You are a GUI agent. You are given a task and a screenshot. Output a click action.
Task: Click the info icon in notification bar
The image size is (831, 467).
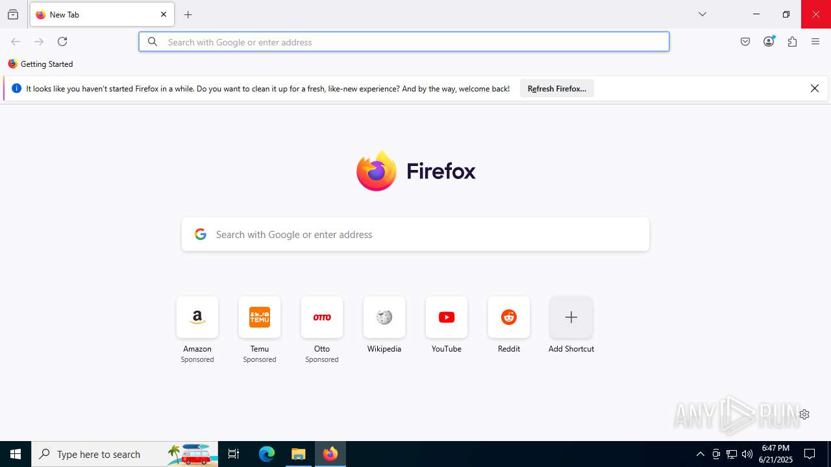(x=16, y=88)
